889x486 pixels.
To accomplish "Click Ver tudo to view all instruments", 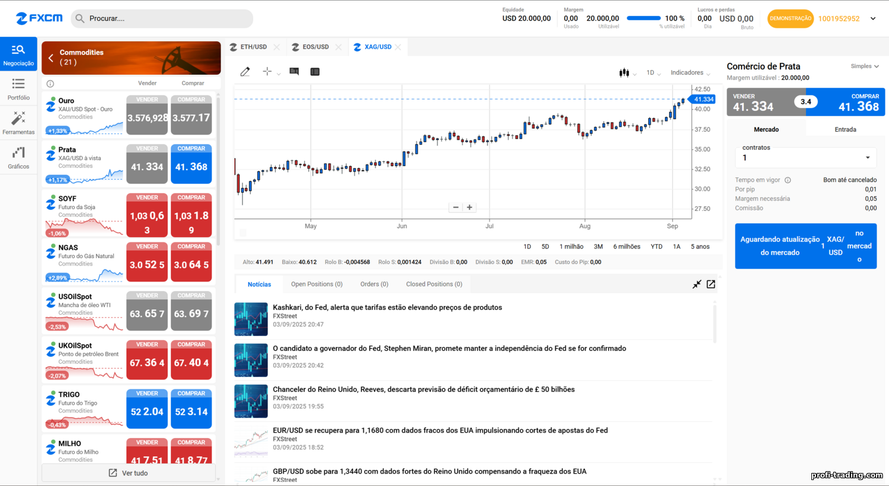I will pos(129,473).
